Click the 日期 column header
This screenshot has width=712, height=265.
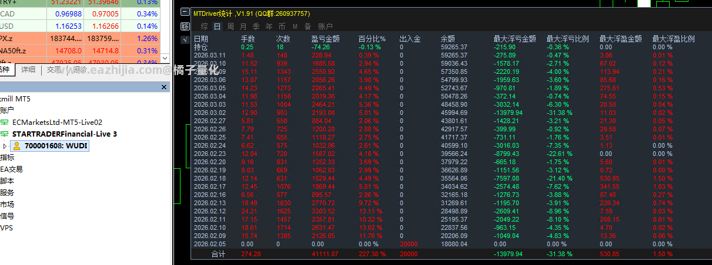pyautogui.click(x=201, y=39)
